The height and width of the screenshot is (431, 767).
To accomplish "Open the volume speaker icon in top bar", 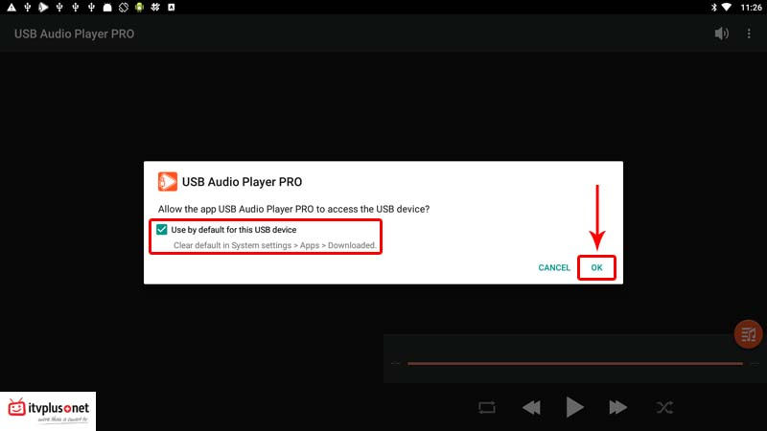I will coord(722,34).
